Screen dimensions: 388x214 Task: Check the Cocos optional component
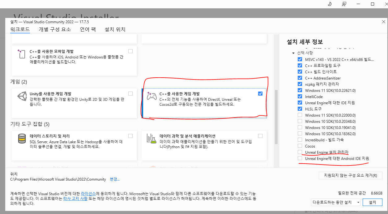tap(300, 146)
